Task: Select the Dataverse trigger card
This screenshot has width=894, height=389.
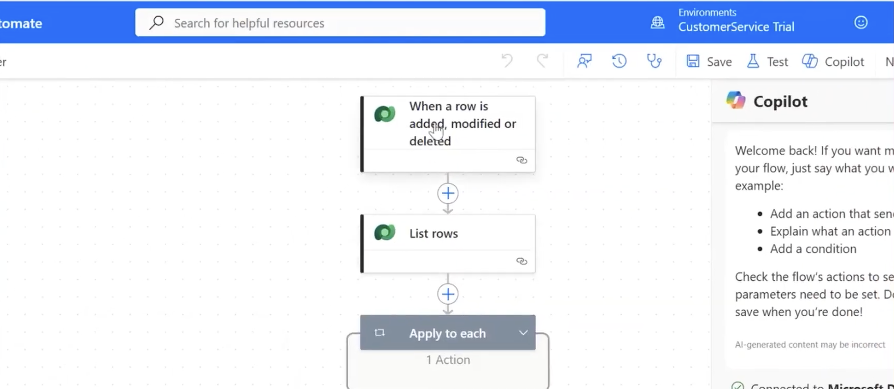Action: tap(448, 134)
